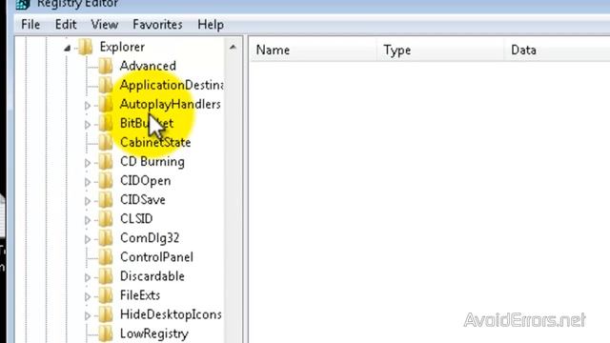The image size is (610, 343).
Task: Open the Favorites menu
Action: coord(157,25)
